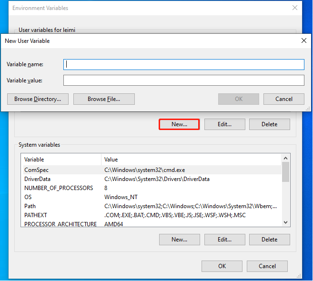The width and height of the screenshot is (313, 281).
Task: Click the Variable value text field
Action: (183, 80)
